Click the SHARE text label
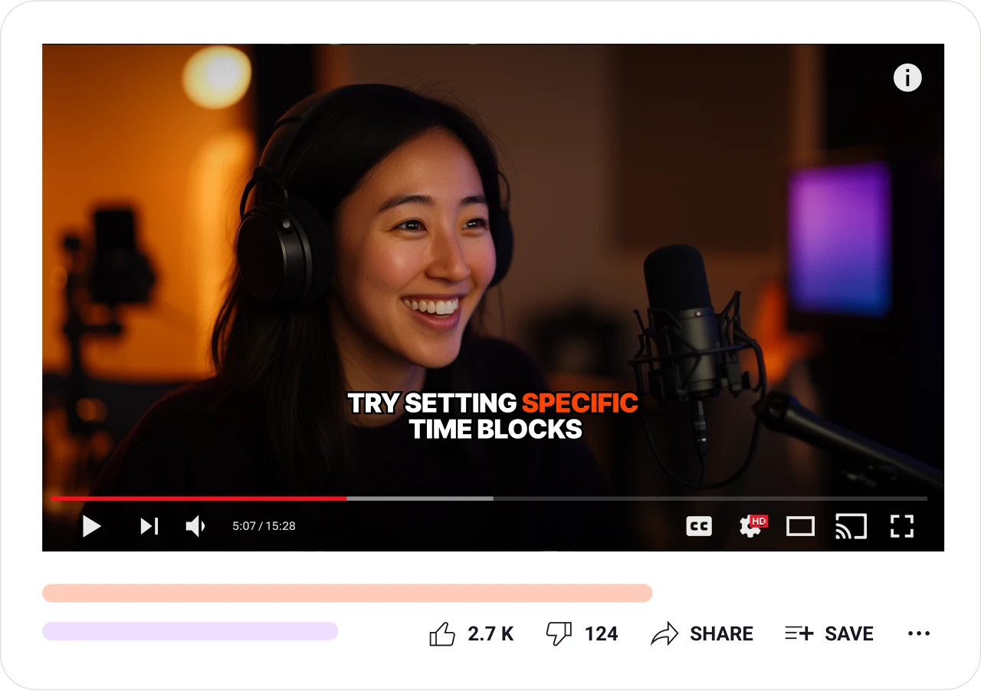This screenshot has width=981, height=691. click(721, 634)
